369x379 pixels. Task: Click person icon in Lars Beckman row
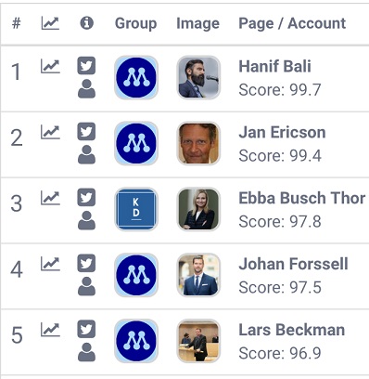coord(86,352)
